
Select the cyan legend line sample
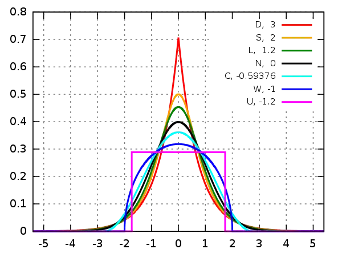(x=296, y=75)
